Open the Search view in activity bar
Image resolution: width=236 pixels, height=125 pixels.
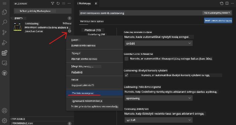pos(4,22)
